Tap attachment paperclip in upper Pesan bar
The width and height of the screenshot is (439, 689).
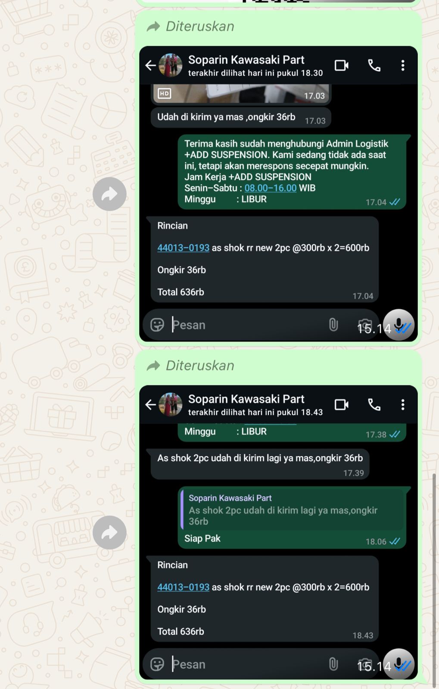point(333,325)
